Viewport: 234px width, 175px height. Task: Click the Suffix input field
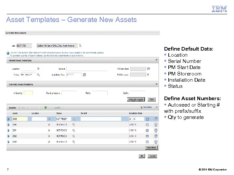137,93
